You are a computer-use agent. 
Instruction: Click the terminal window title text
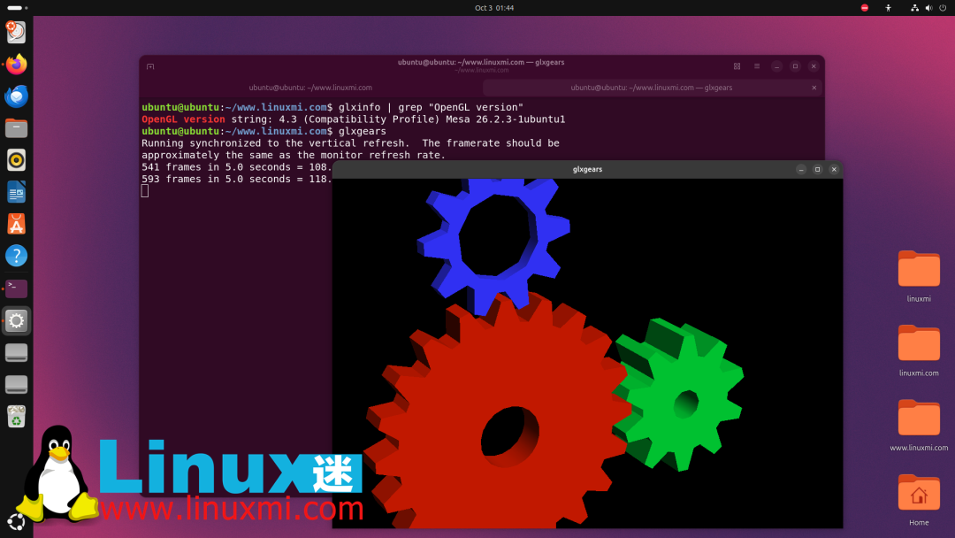[x=481, y=62]
